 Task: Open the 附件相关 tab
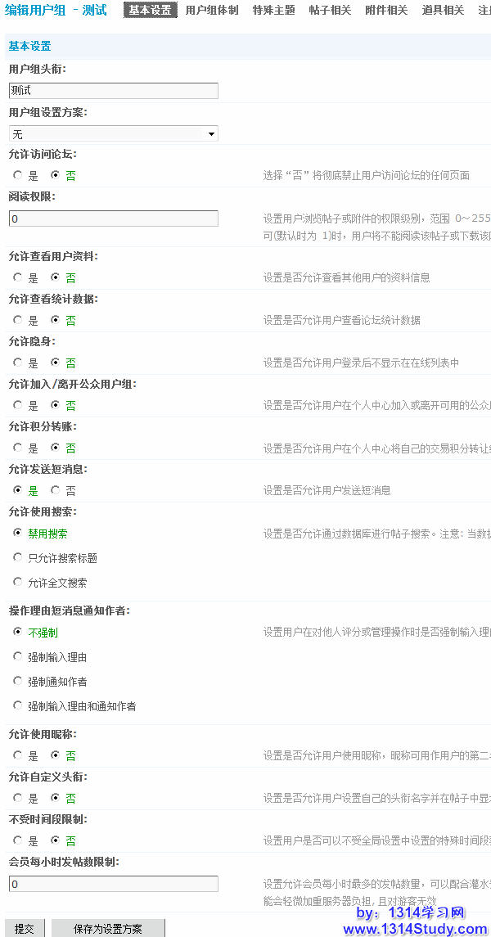click(386, 11)
